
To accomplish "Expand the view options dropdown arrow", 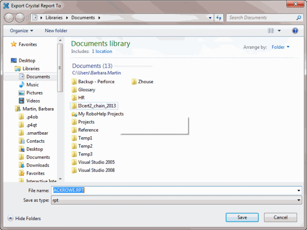I will coord(279,31).
